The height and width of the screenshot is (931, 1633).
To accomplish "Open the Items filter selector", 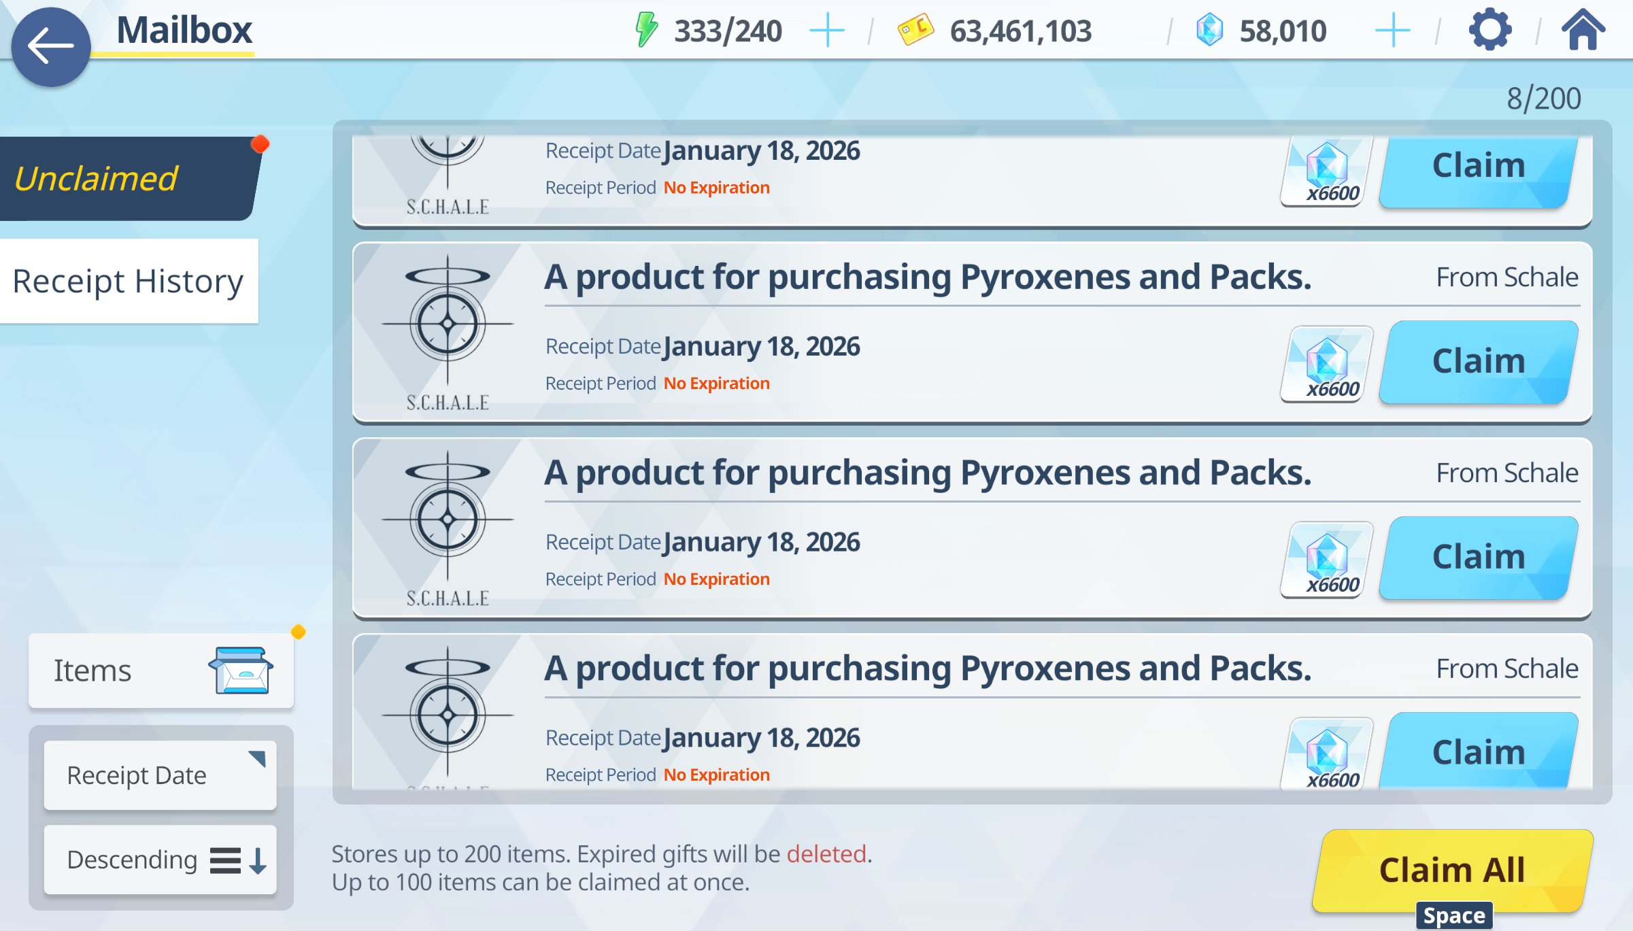I will tap(92, 671).
